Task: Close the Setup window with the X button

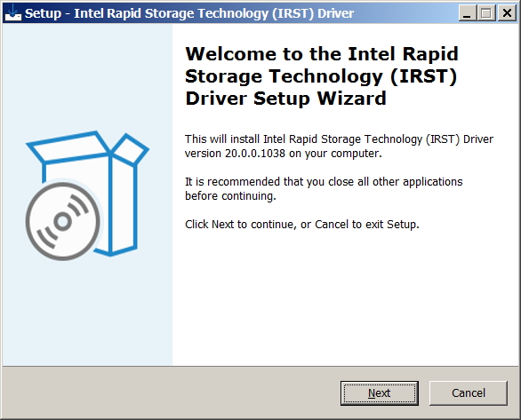Action: coord(507,13)
